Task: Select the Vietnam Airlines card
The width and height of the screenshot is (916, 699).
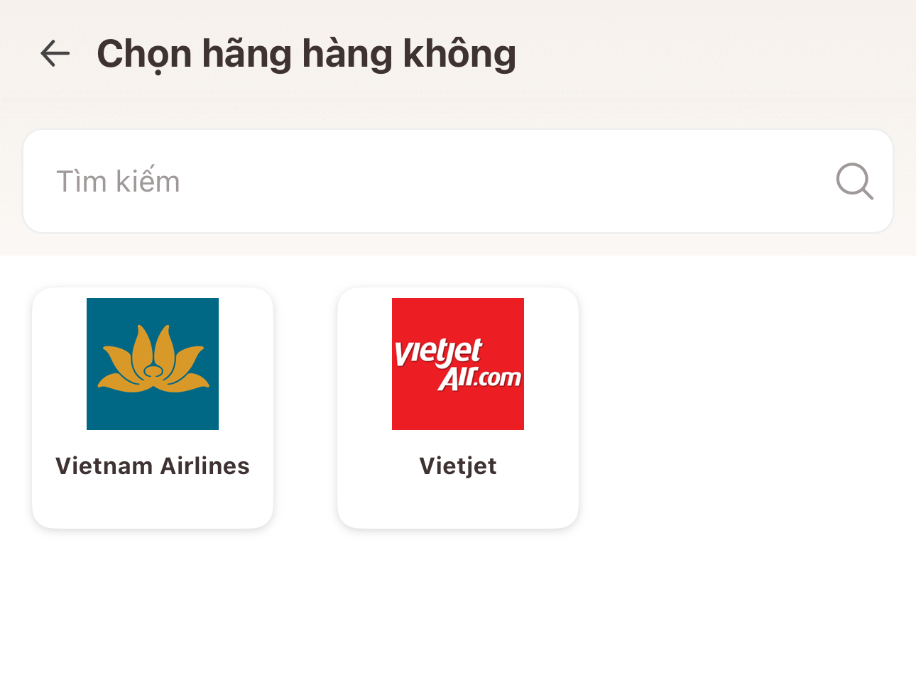Action: pyautogui.click(x=152, y=408)
